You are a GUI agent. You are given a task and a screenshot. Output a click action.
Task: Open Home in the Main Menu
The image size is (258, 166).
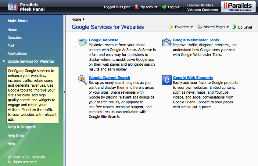point(12,30)
